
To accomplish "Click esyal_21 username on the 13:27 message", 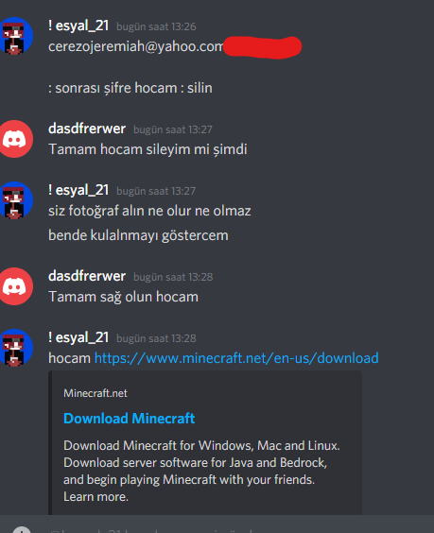I will tap(78, 190).
